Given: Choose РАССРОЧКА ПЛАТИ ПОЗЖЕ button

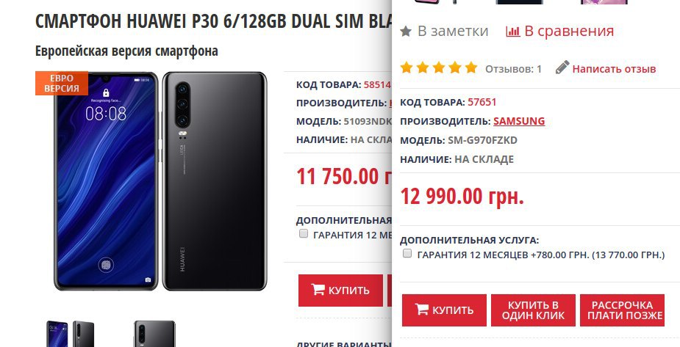Looking at the screenshot, I should [623, 310].
